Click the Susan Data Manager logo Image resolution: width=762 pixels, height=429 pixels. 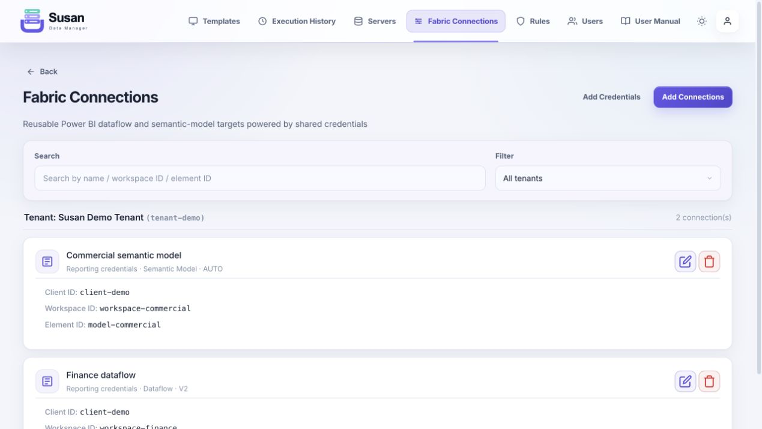point(54,21)
